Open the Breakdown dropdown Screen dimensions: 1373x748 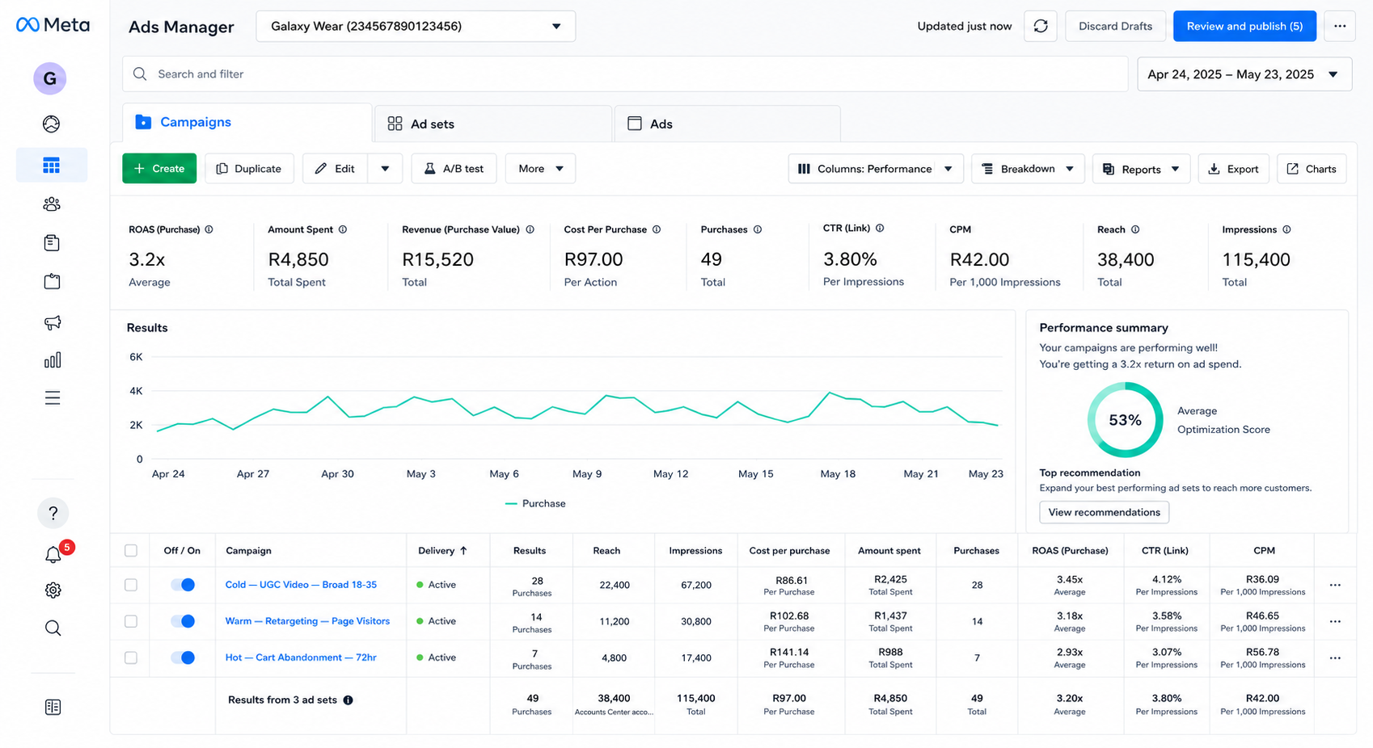(1028, 169)
